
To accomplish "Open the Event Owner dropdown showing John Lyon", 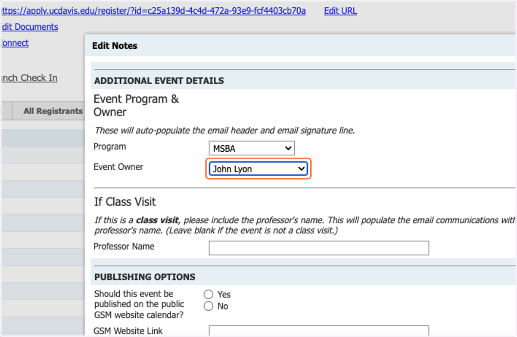I will 258,169.
